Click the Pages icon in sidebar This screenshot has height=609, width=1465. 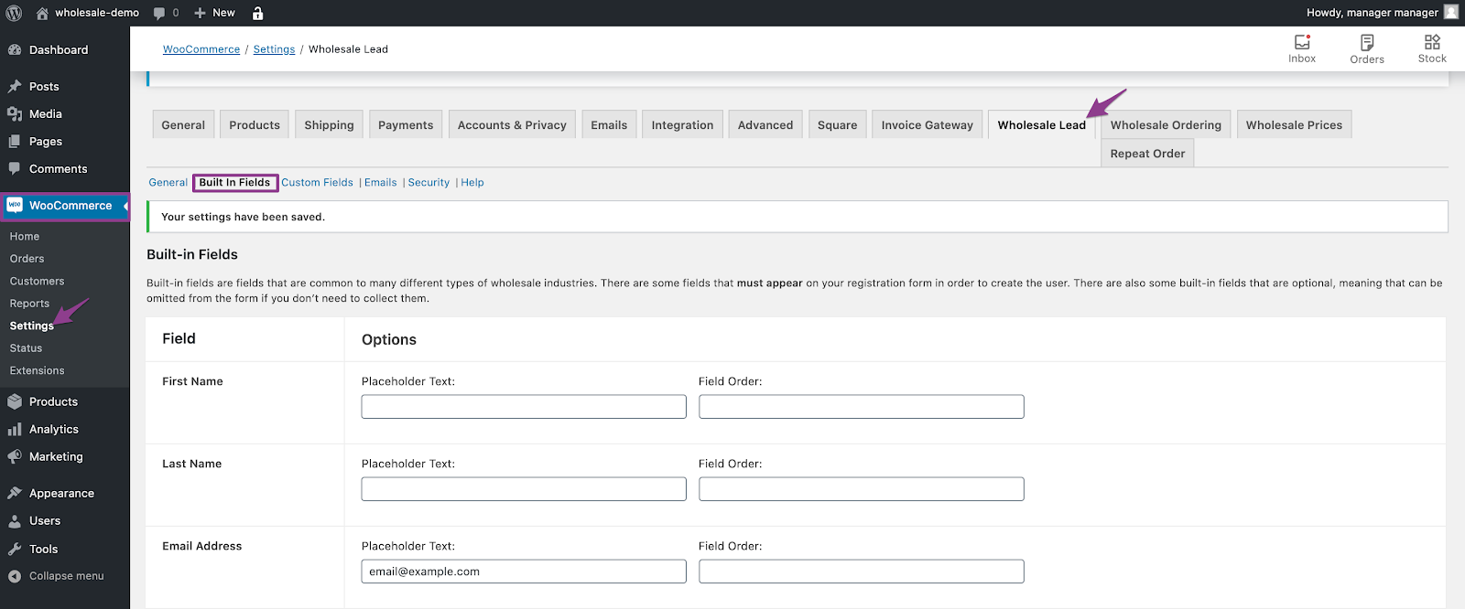(x=15, y=141)
